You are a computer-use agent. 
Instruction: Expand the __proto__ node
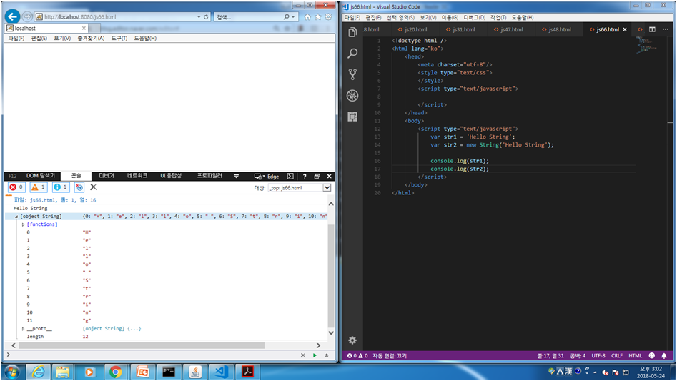[24, 329]
